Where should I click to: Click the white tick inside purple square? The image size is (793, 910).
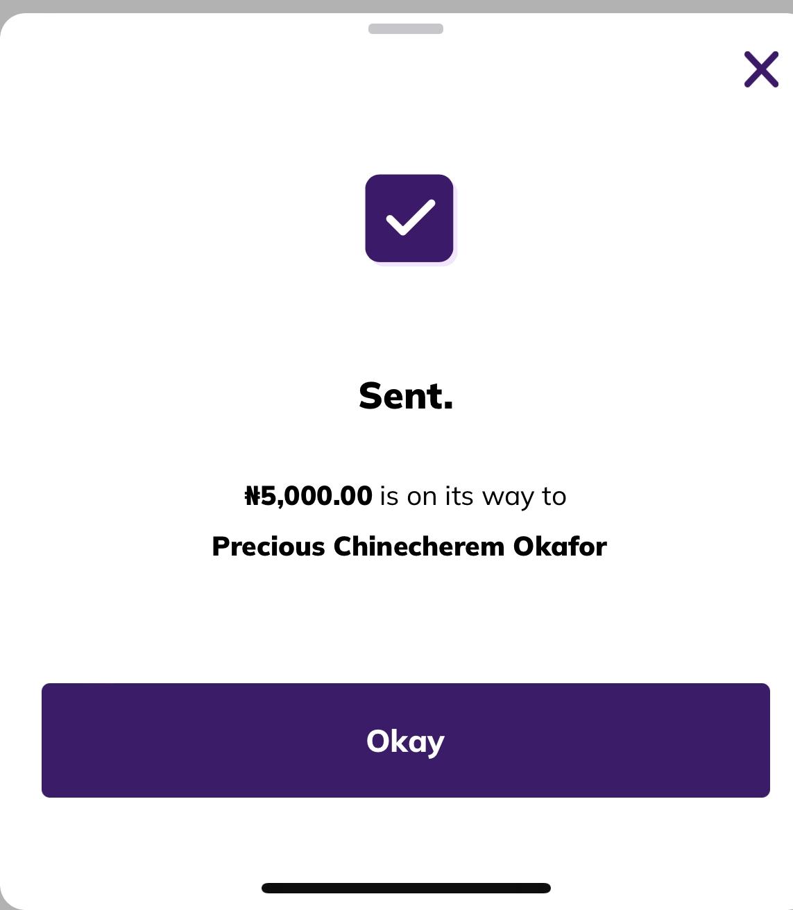tap(411, 218)
